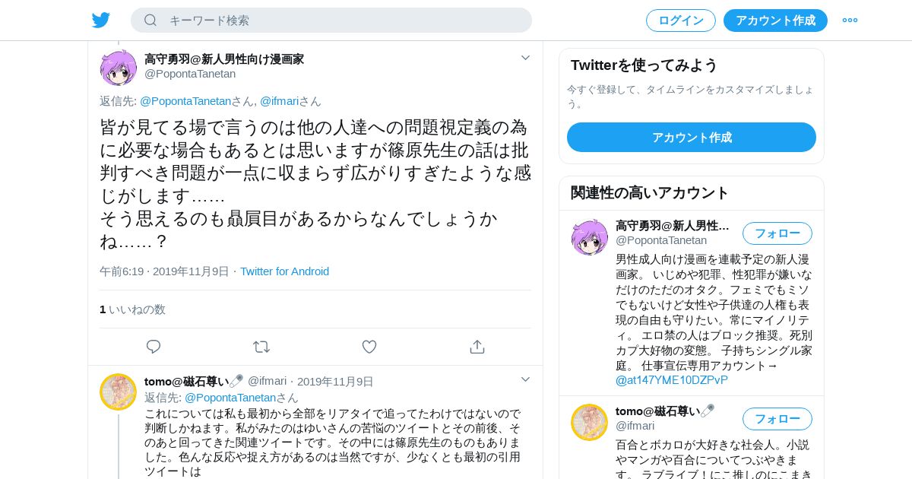
Task: Retweet the main tweet
Action: click(x=261, y=347)
